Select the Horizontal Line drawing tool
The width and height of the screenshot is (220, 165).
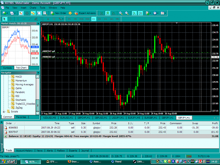tap(24, 19)
